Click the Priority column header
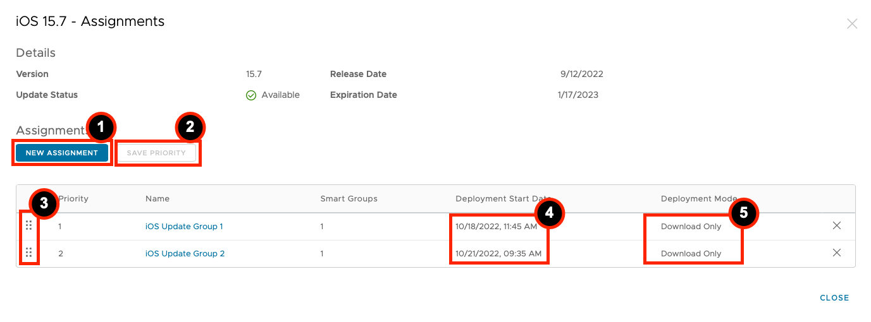This screenshot has width=871, height=322. (x=73, y=199)
